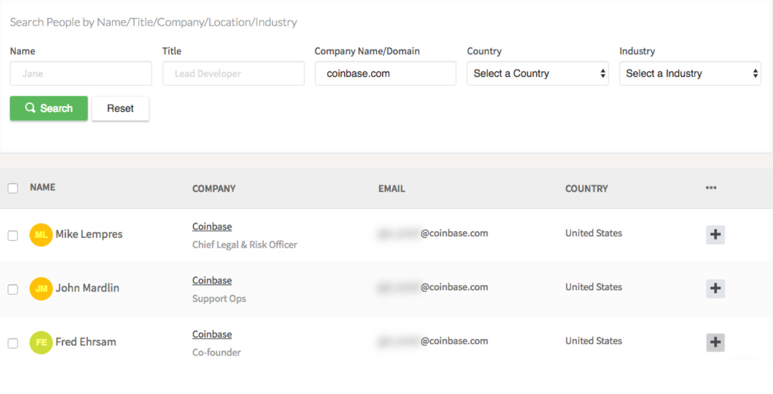The width and height of the screenshot is (773, 394).
Task: Open the Select a Industry dropdown
Action: point(690,73)
